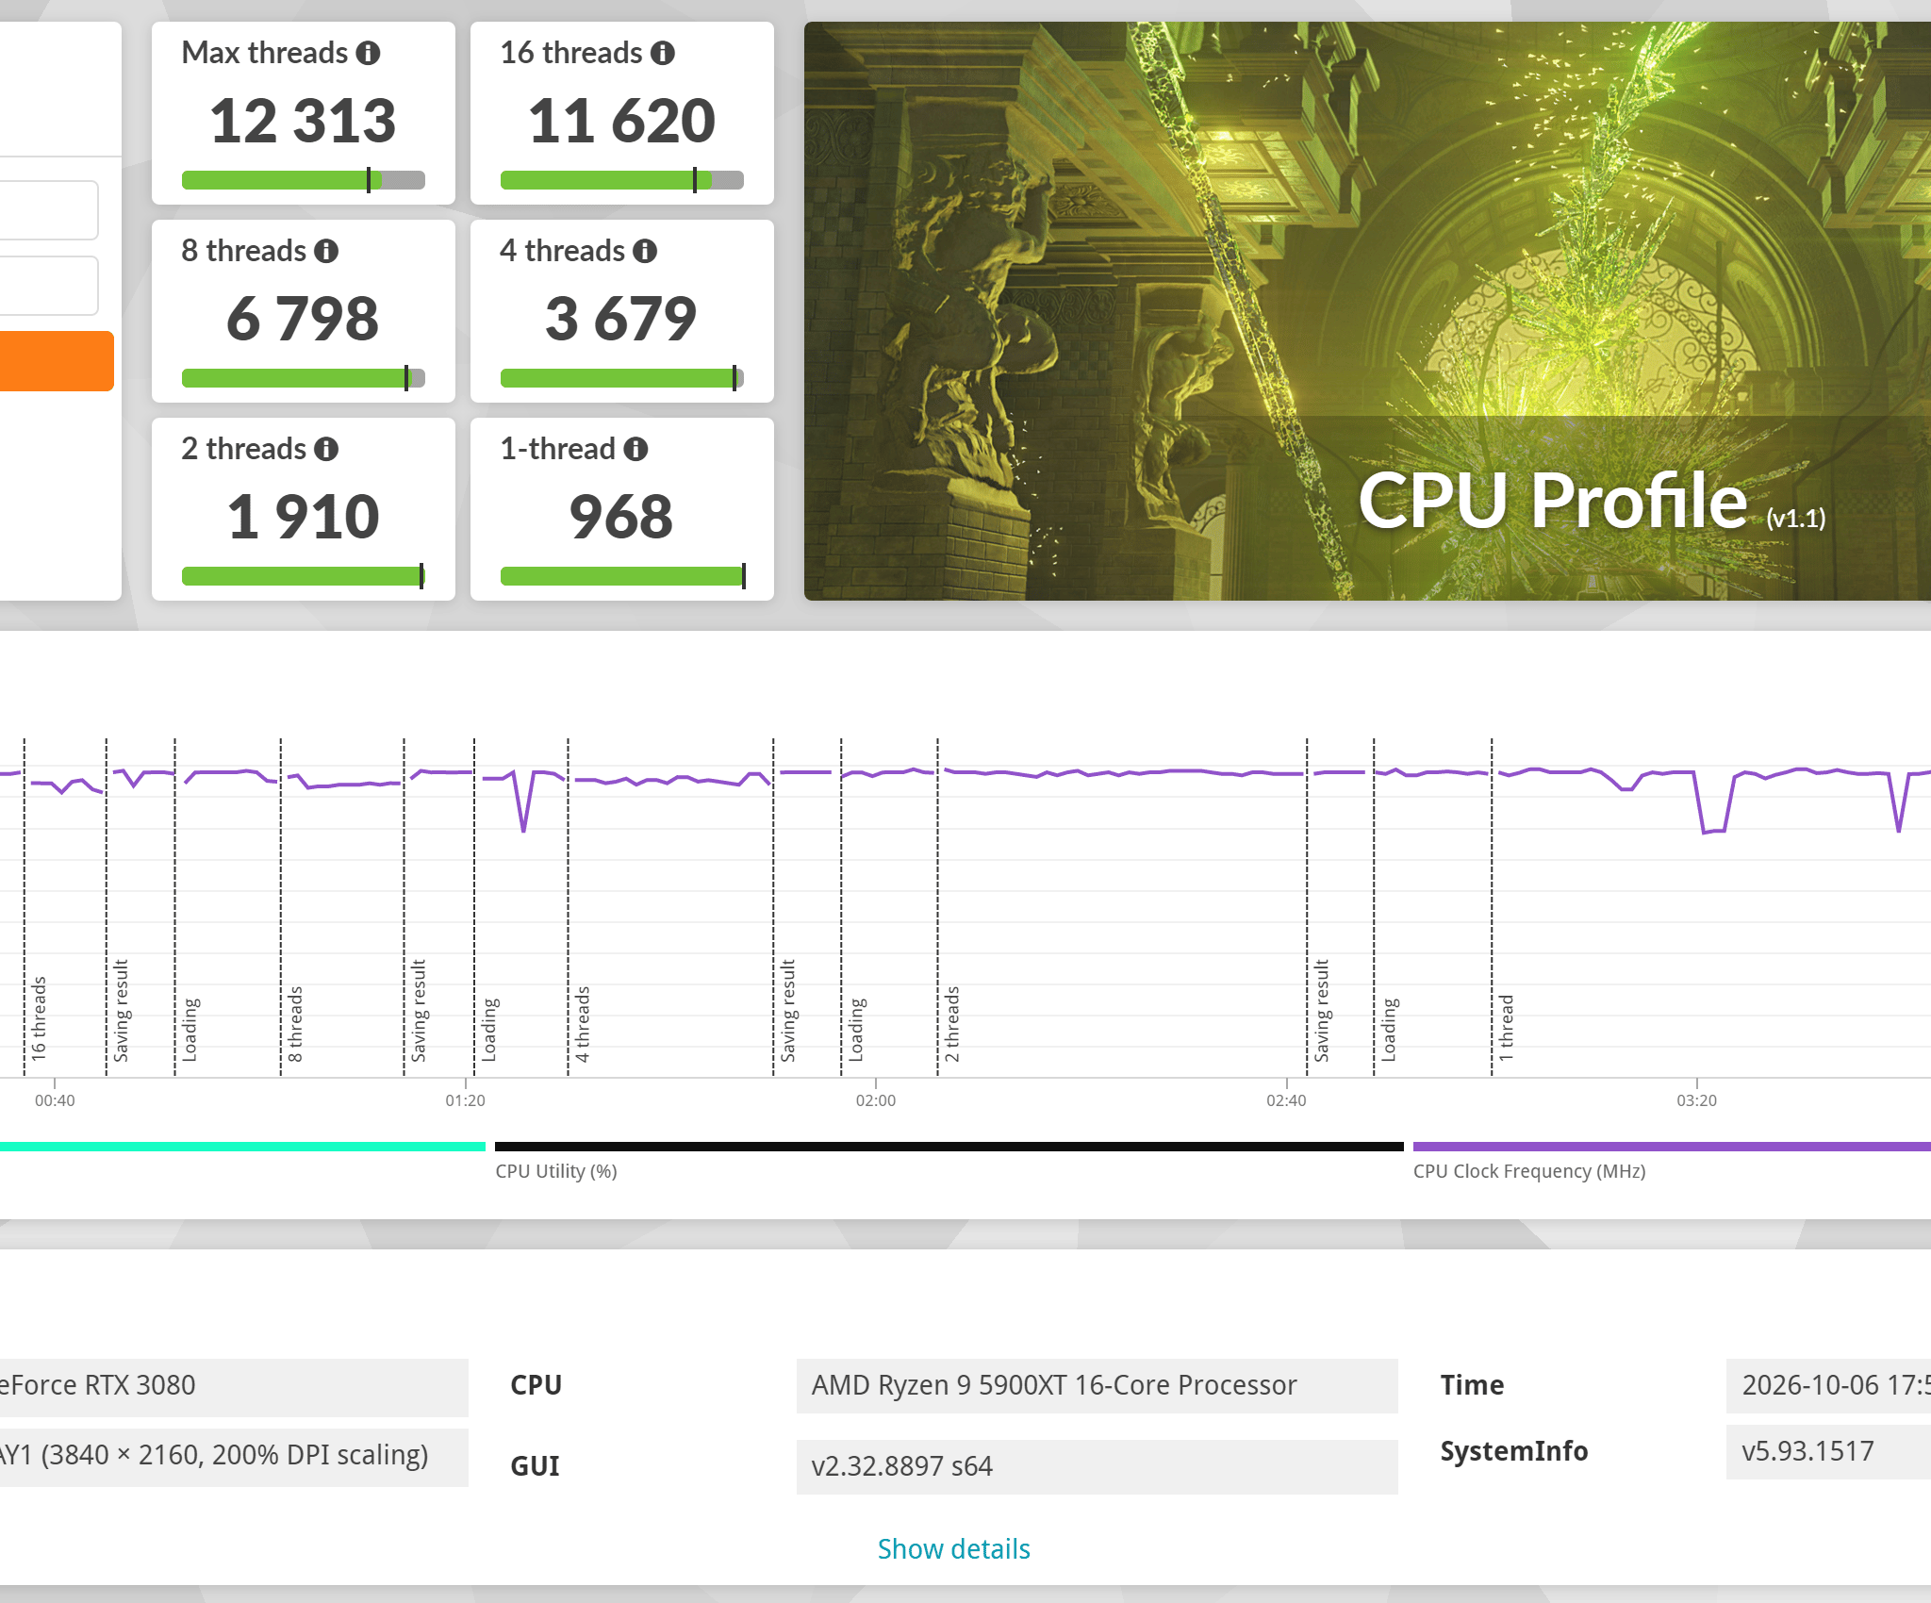Click the Max threads score progress bar
Image resolution: width=1931 pixels, height=1603 pixels.
303,180
